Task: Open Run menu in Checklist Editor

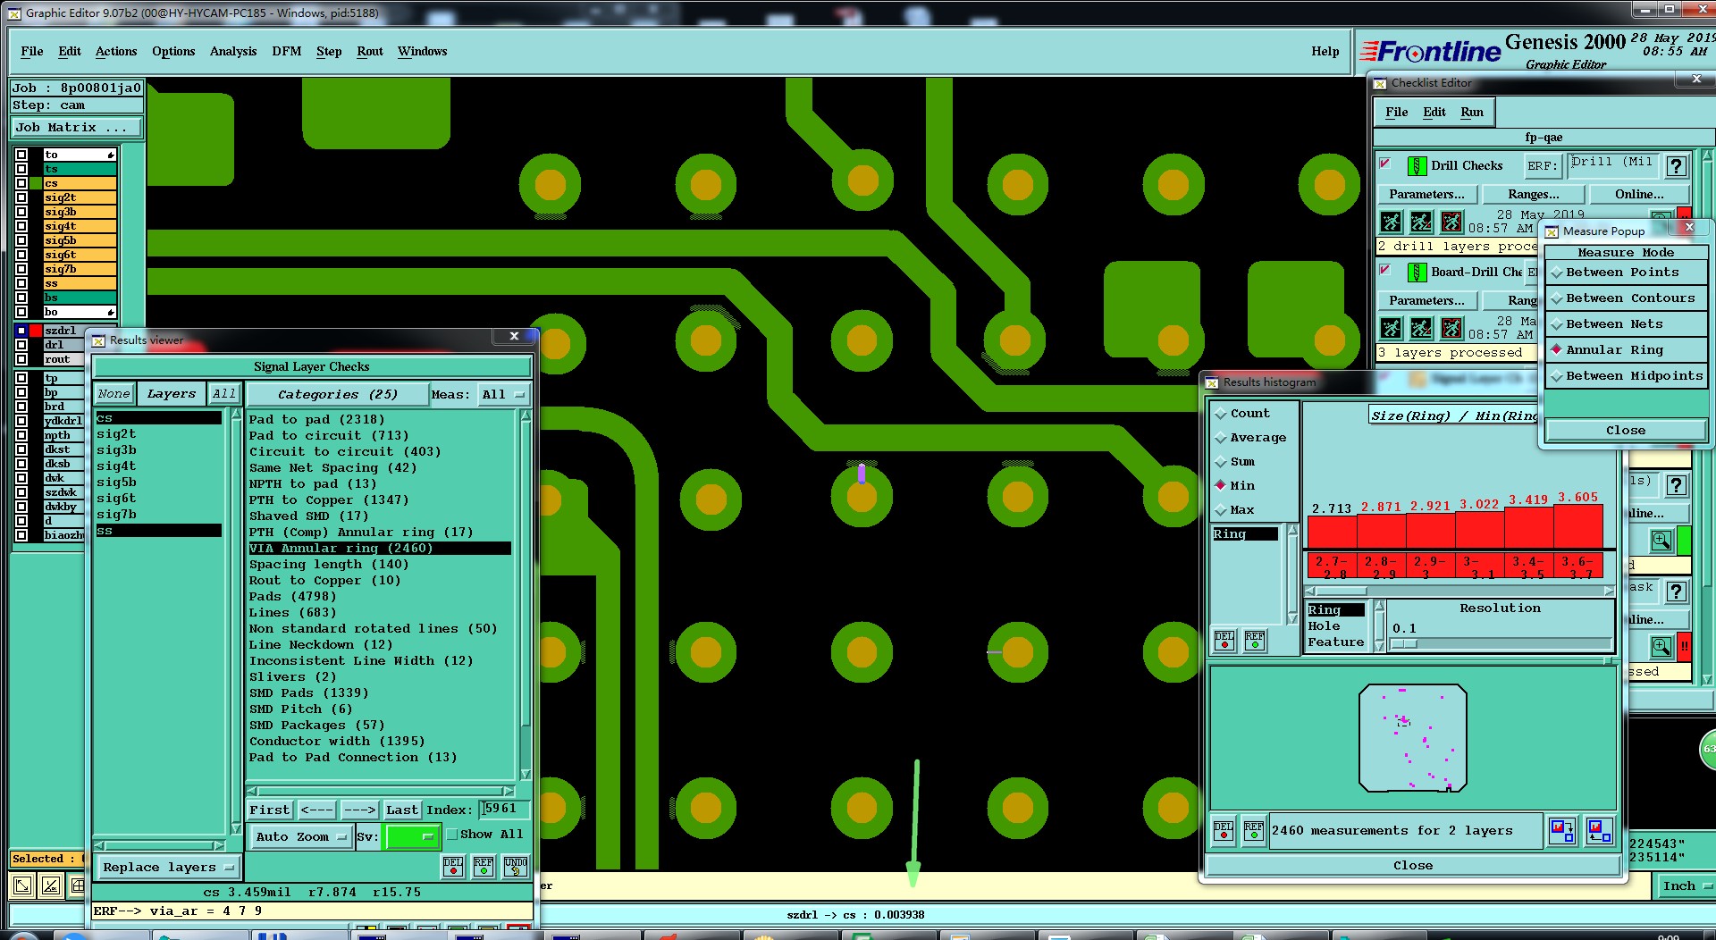Action: pyautogui.click(x=1472, y=112)
